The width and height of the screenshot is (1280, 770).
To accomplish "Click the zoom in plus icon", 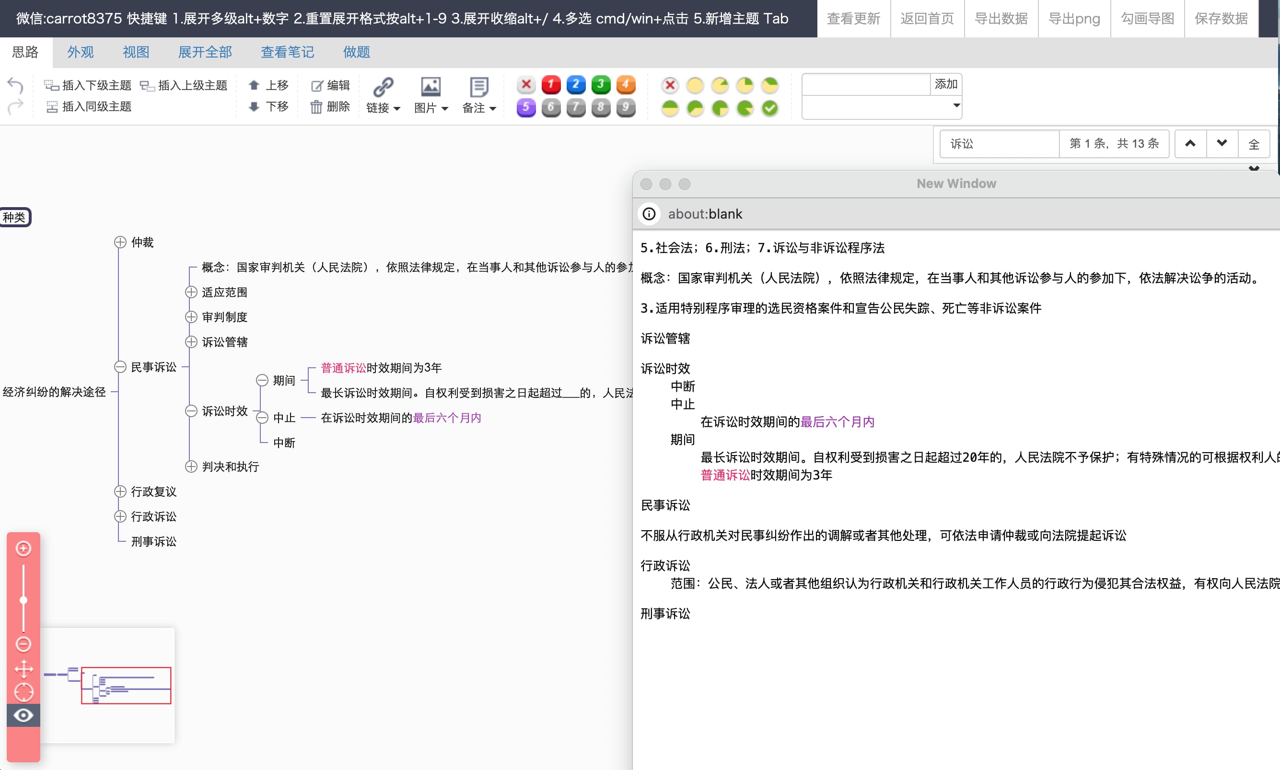I will click(x=23, y=548).
